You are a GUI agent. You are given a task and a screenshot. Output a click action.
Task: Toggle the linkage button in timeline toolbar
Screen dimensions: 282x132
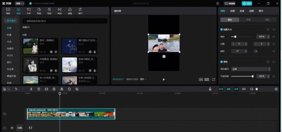point(236,89)
